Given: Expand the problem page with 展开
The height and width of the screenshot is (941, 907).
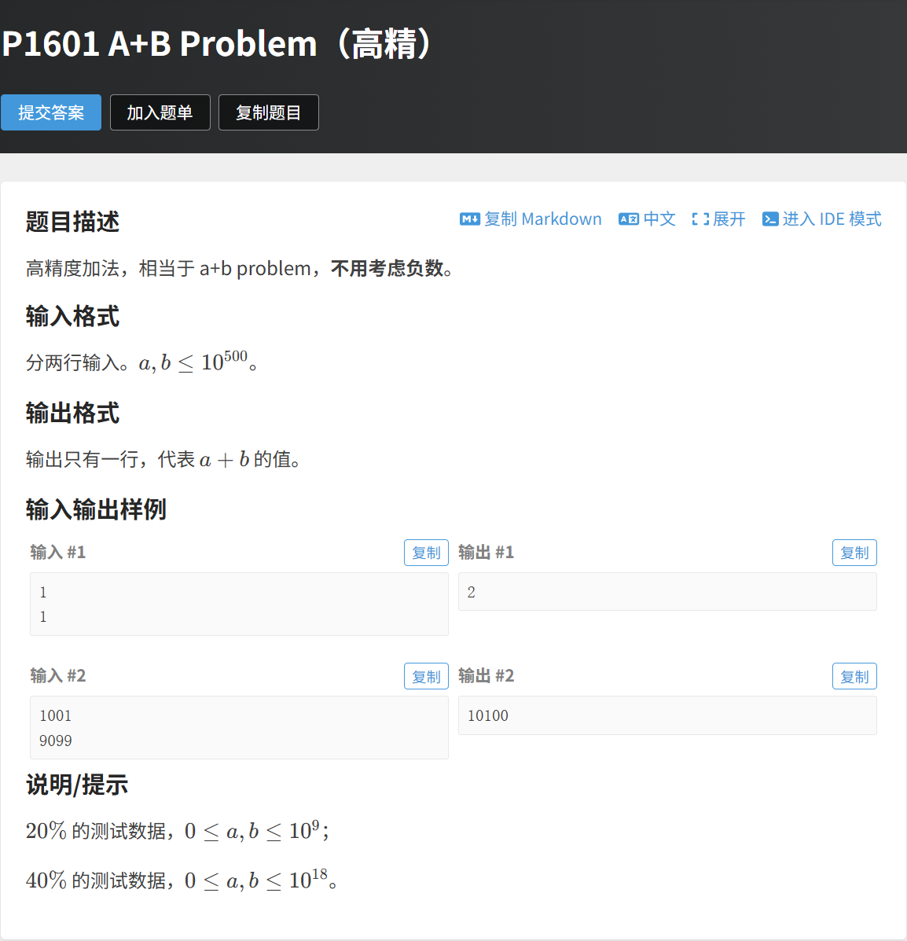Looking at the screenshot, I should tap(729, 219).
